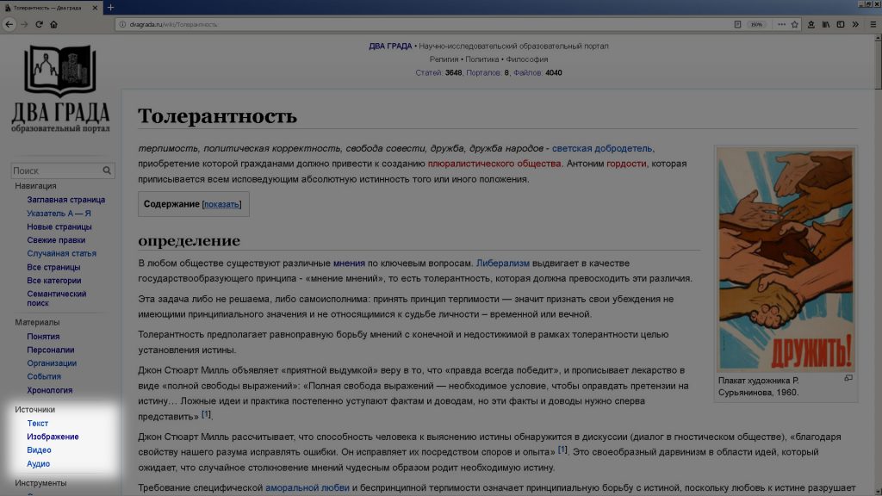882x496 pixels.
Task: Select the Толерантность — Два града tab
Action: click(48, 8)
